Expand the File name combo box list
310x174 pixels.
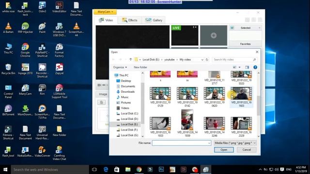[209, 143]
